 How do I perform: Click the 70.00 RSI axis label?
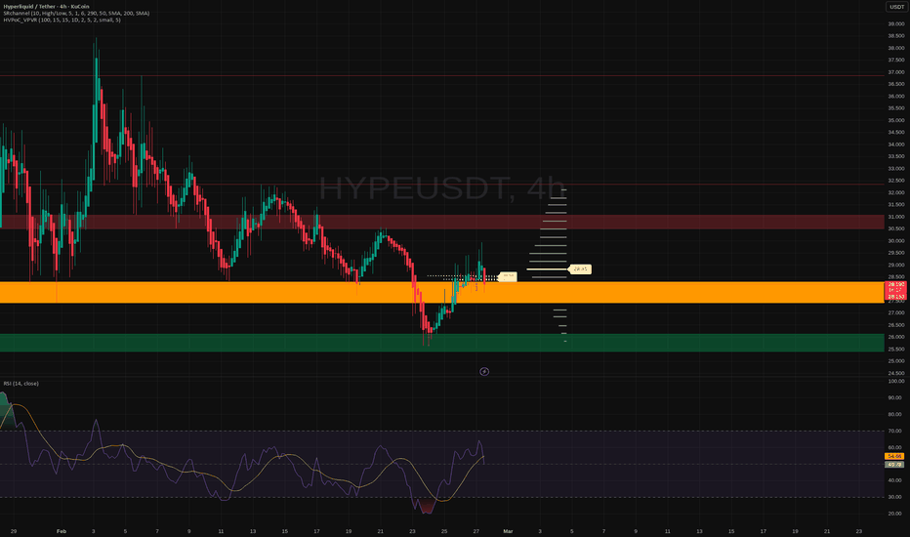pos(895,431)
